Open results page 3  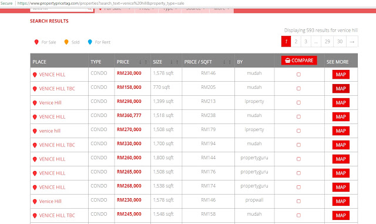coord(306,42)
